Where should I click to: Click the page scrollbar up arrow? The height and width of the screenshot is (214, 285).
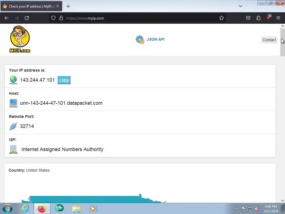pyautogui.click(x=282, y=26)
